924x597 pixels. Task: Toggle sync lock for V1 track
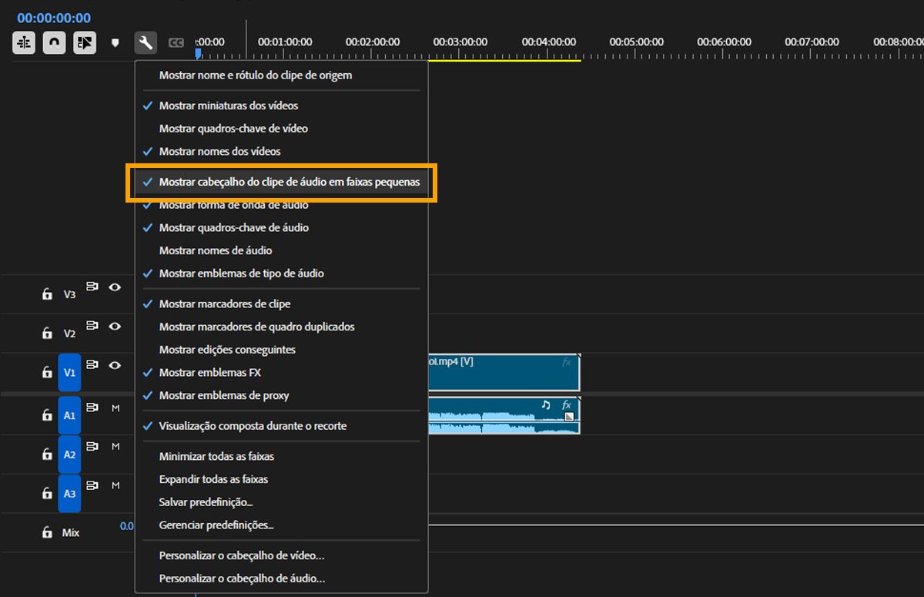coord(92,364)
